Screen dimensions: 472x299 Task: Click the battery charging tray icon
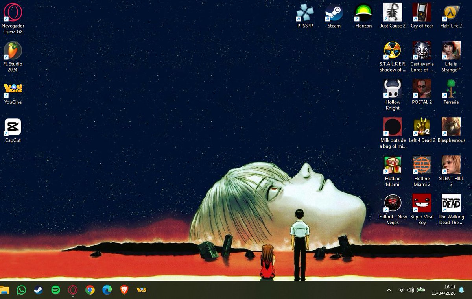[x=421, y=290]
